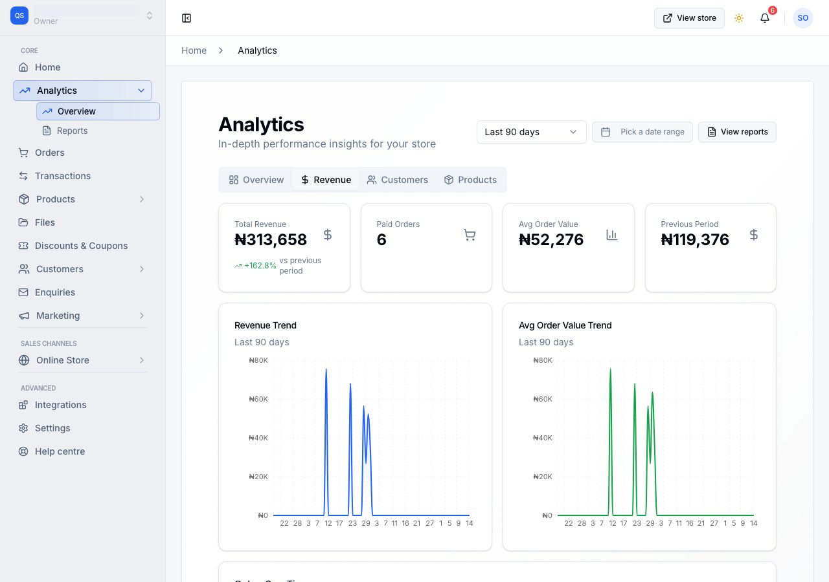Open Enquiries in the sidebar
The image size is (829, 582).
tap(82, 292)
